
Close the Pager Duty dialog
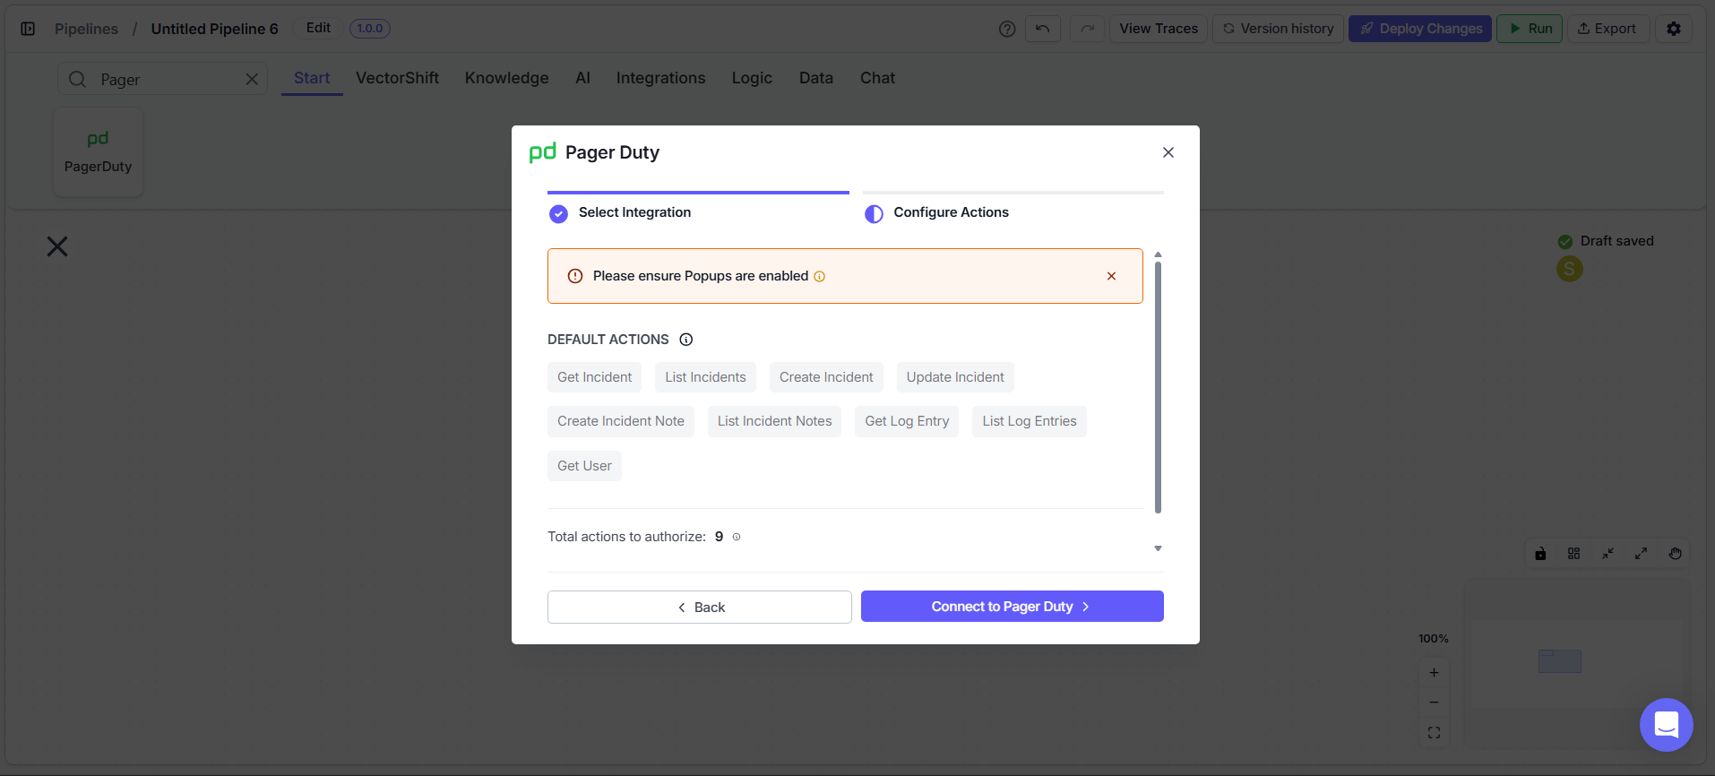(1168, 152)
